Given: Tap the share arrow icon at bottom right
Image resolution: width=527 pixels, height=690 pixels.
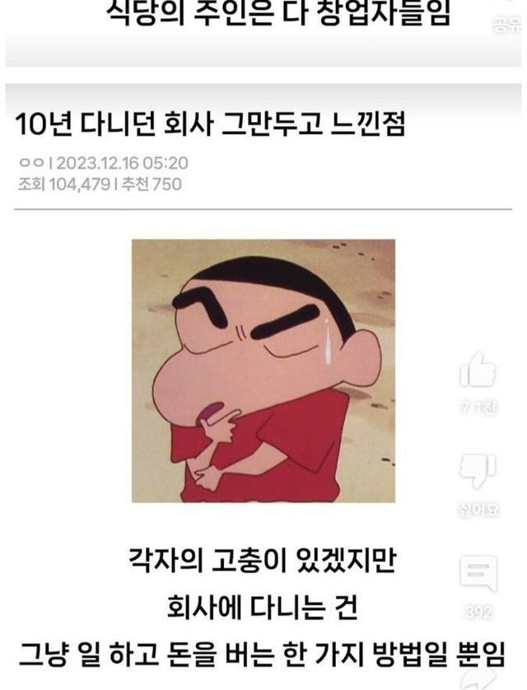Looking at the screenshot, I should click(478, 680).
